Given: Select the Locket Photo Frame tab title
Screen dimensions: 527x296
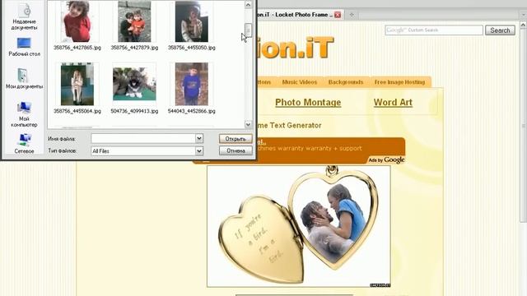Looking at the screenshot, I should pos(295,15).
